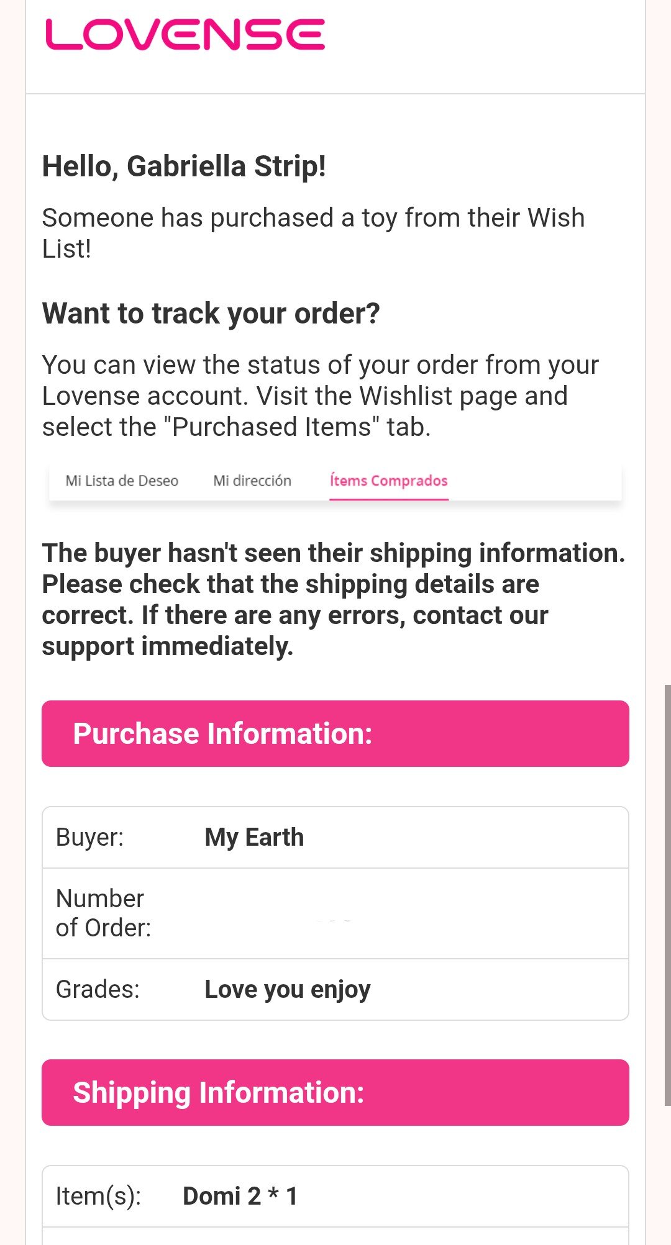Switch to the Mi dirección tab

pos(252,481)
